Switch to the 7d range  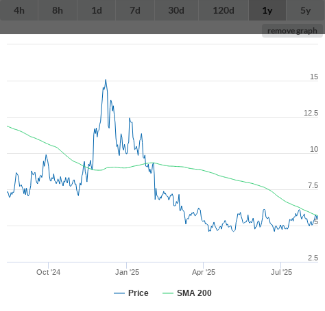(135, 10)
